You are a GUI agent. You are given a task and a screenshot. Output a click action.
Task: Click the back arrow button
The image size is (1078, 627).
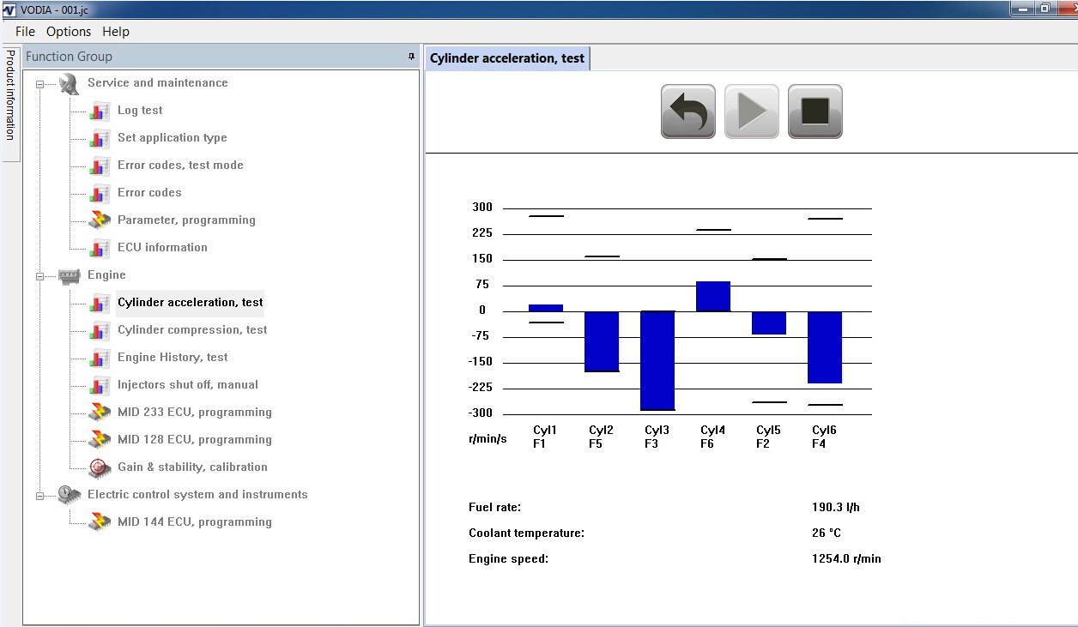[687, 112]
